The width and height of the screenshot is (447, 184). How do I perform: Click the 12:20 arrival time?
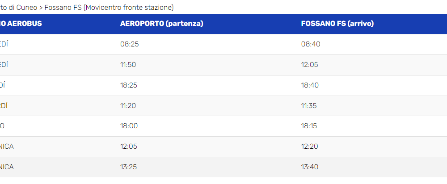point(310,146)
